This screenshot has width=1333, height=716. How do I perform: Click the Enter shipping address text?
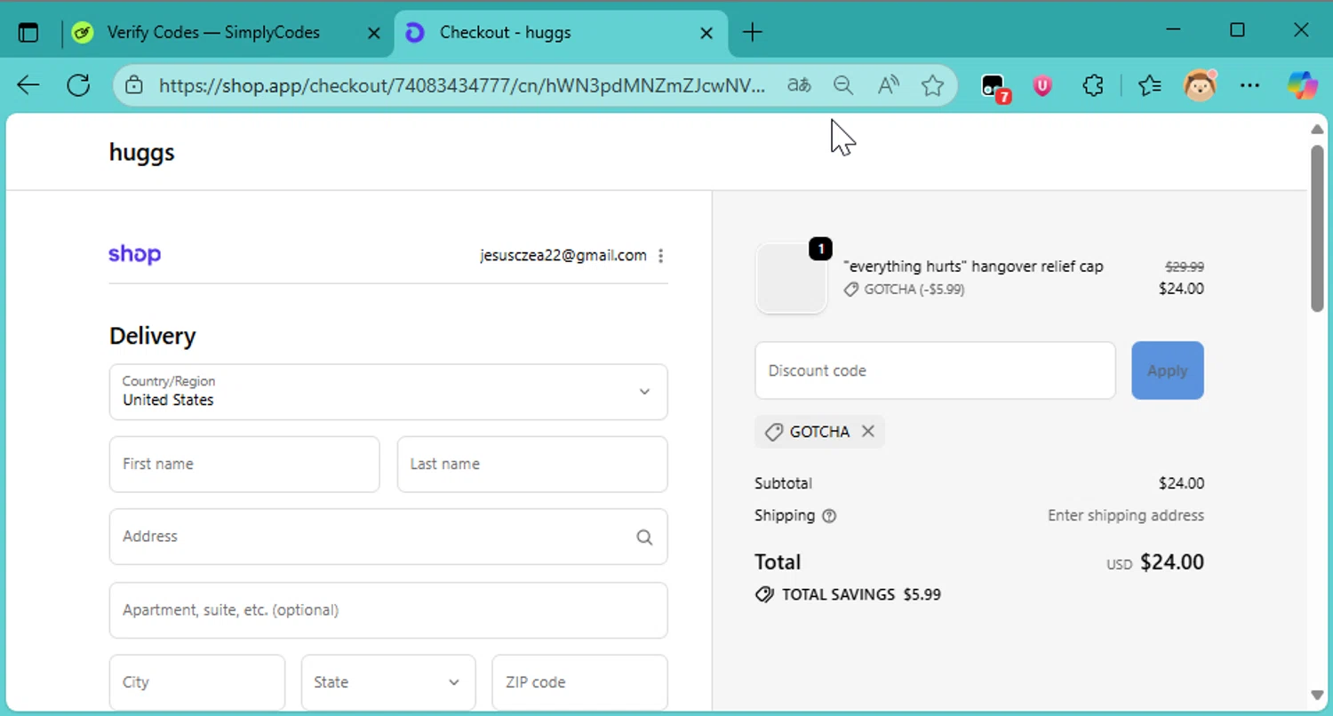point(1126,516)
